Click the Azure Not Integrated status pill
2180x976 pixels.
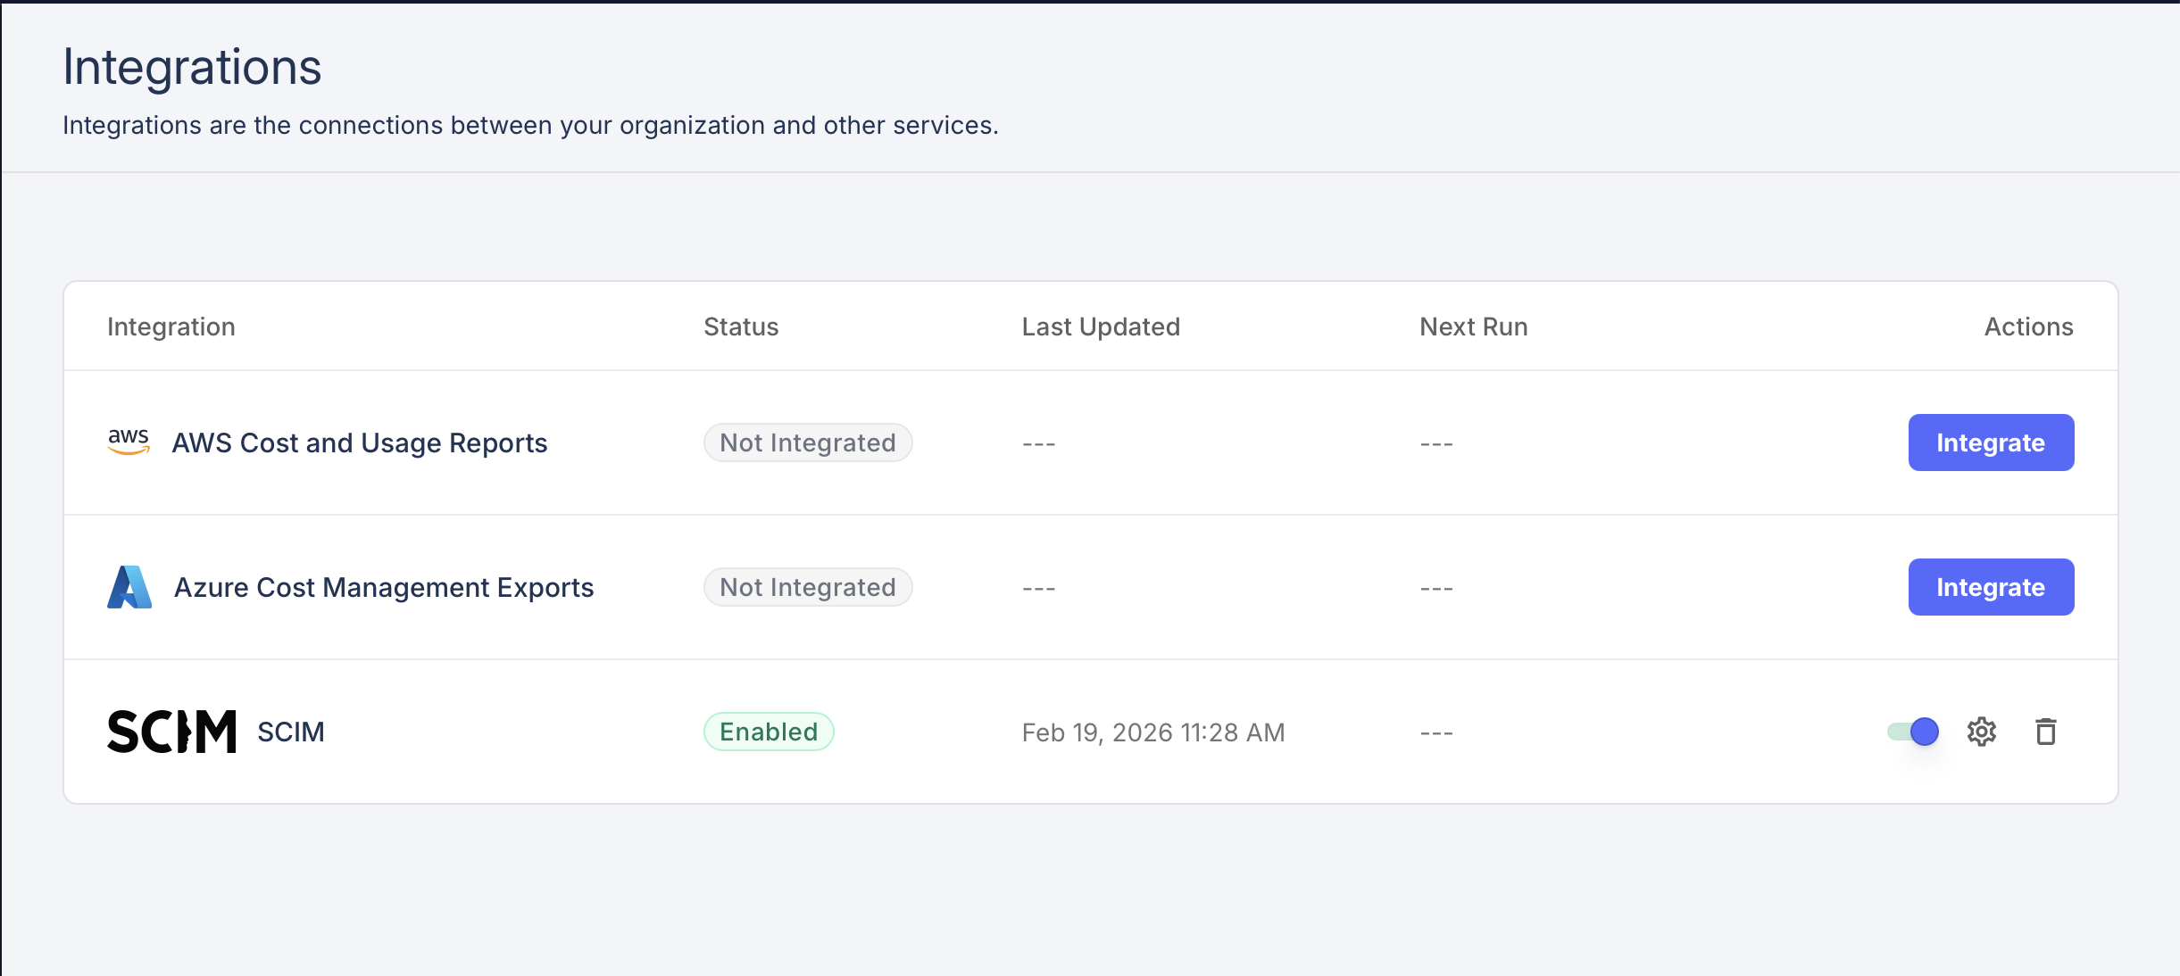tap(808, 586)
